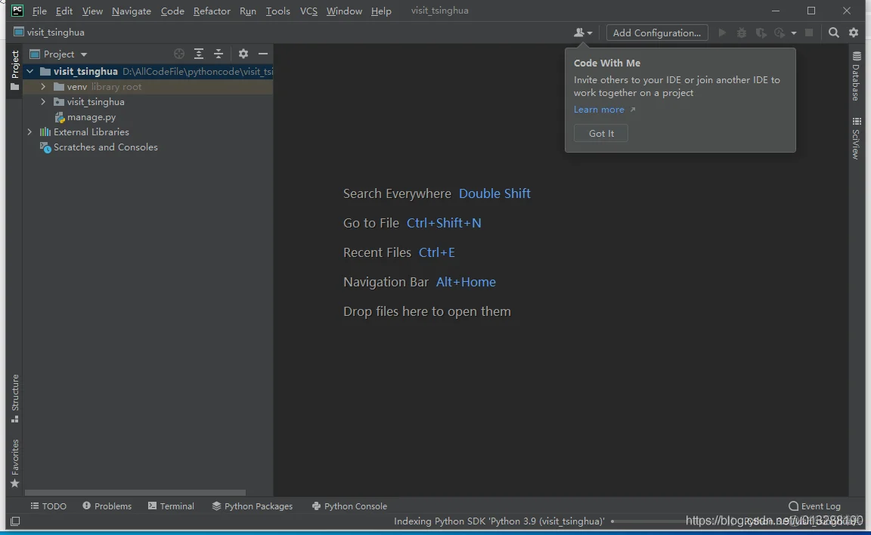Hide the Project panel with minus icon
The image size is (871, 535).
[263, 54]
